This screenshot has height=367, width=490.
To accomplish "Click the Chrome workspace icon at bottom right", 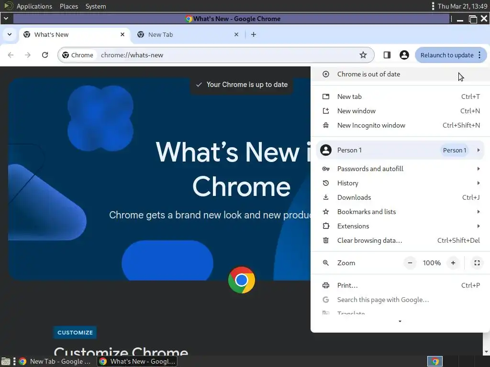I will point(435,362).
